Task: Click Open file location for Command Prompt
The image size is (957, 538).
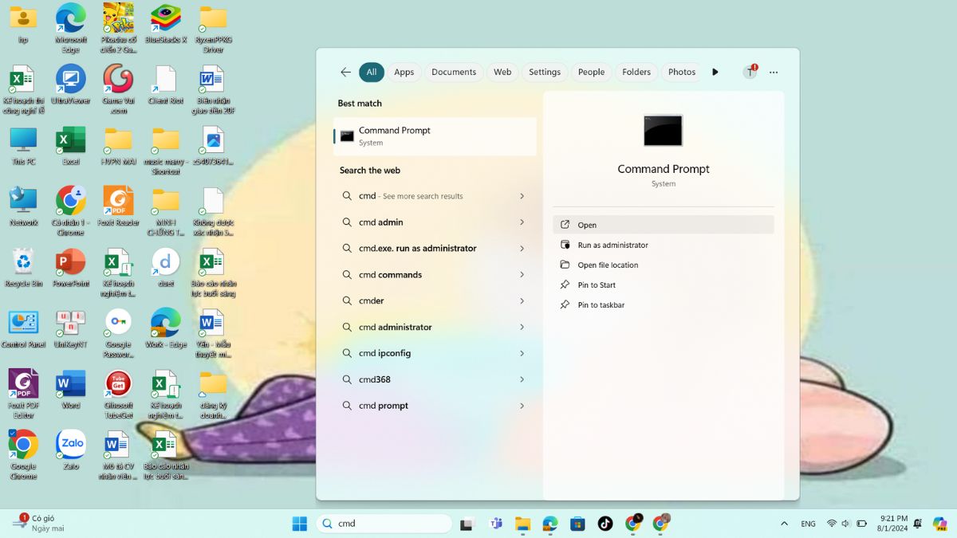Action: coord(609,265)
